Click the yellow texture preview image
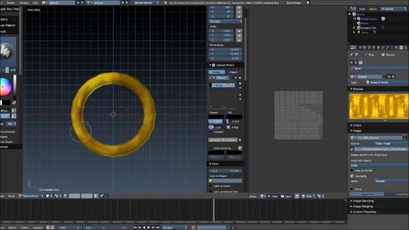The width and height of the screenshot is (409, 230). tap(379, 106)
